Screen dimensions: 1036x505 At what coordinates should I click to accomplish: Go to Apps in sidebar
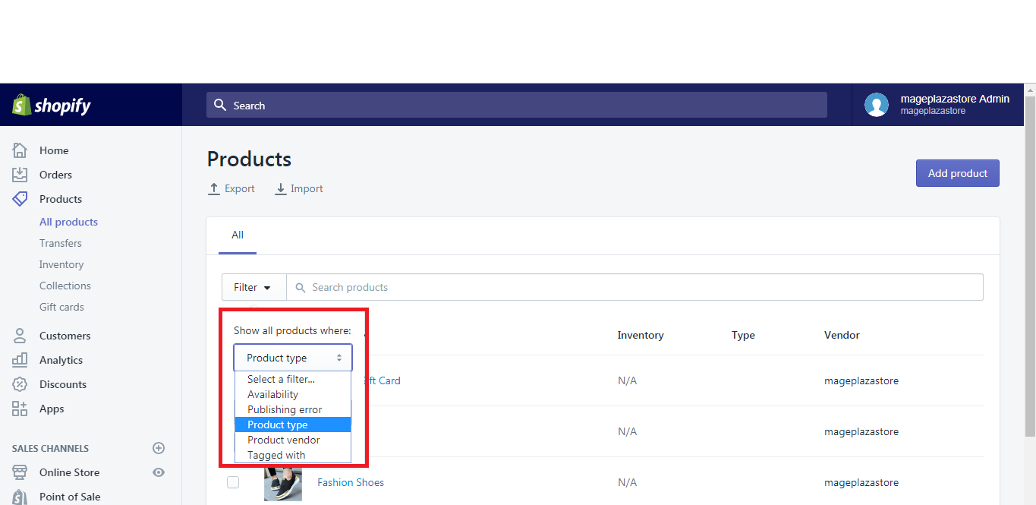52,409
